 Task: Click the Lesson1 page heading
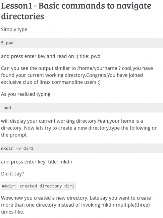click(76, 11)
